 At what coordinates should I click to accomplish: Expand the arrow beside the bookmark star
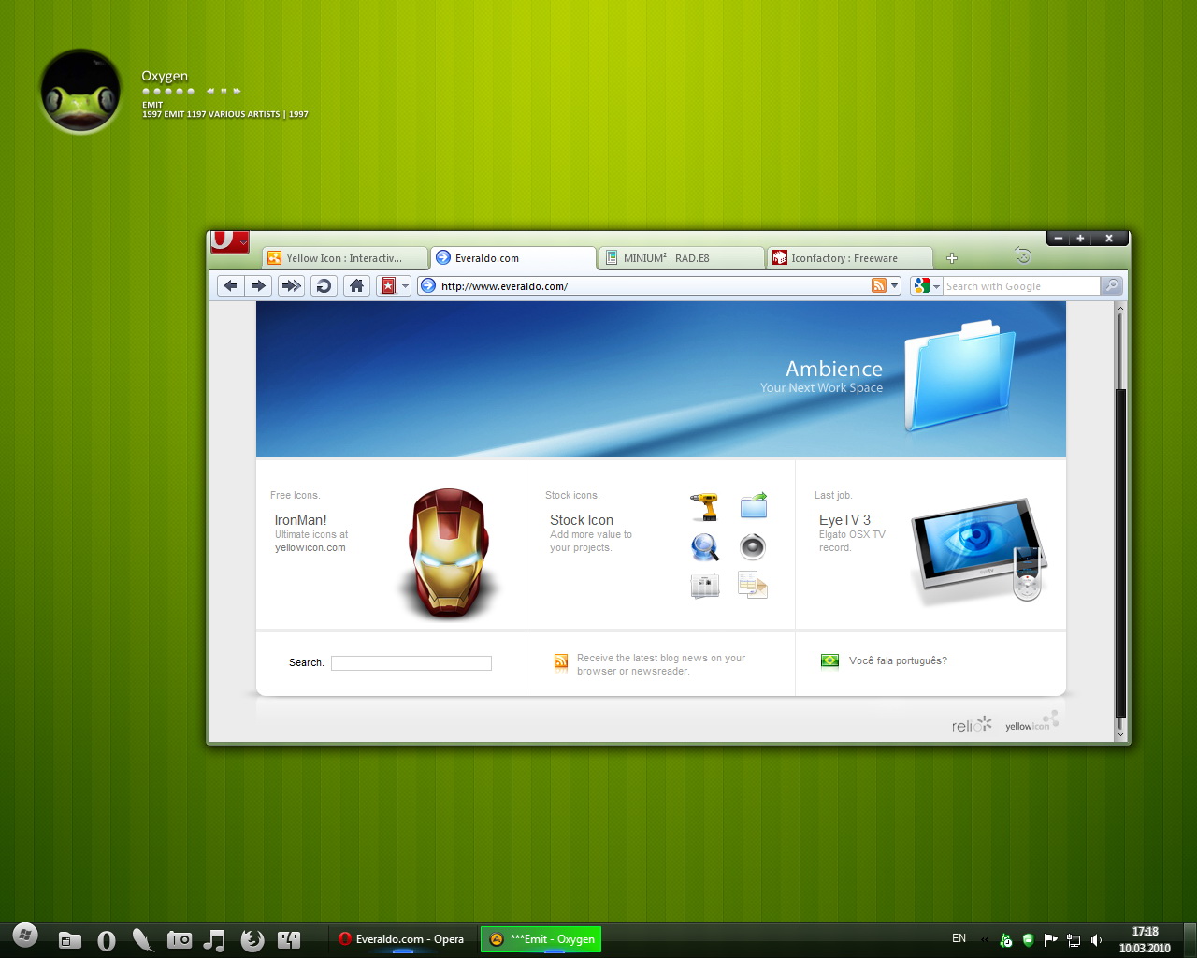coord(406,286)
